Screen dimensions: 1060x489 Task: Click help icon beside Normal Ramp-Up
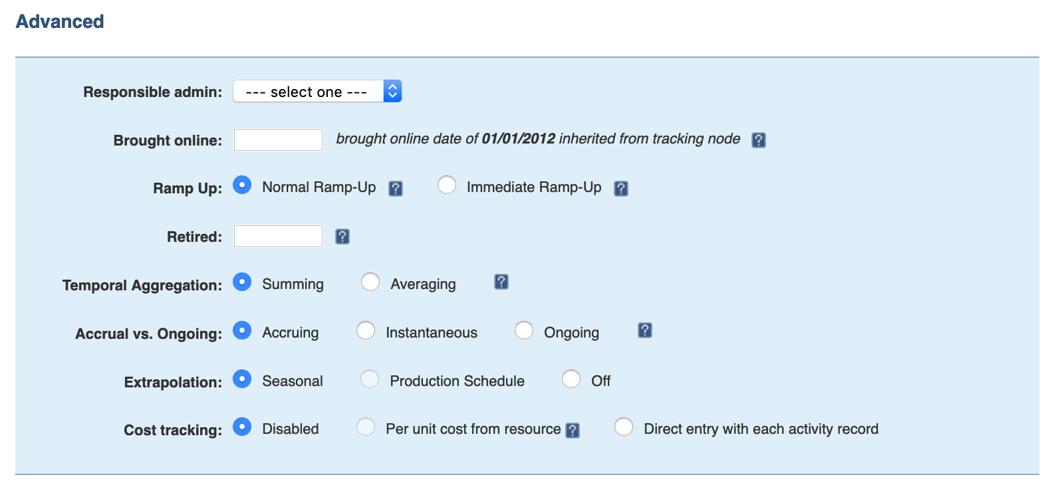pyautogui.click(x=395, y=189)
